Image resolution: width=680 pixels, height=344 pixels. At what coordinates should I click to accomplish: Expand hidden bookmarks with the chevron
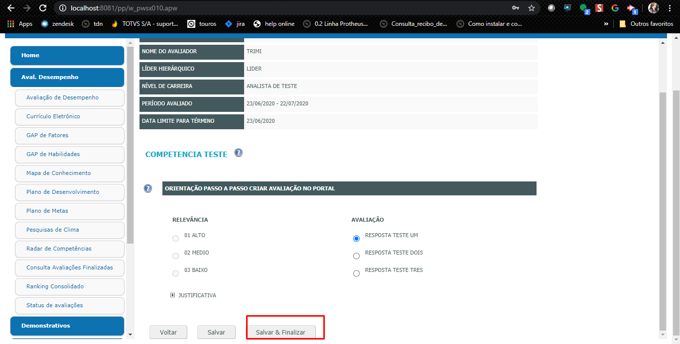click(x=606, y=23)
